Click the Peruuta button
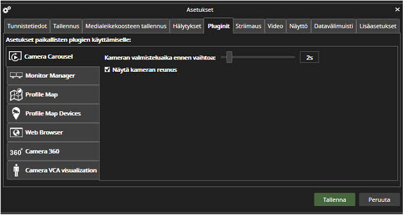 tap(379, 200)
